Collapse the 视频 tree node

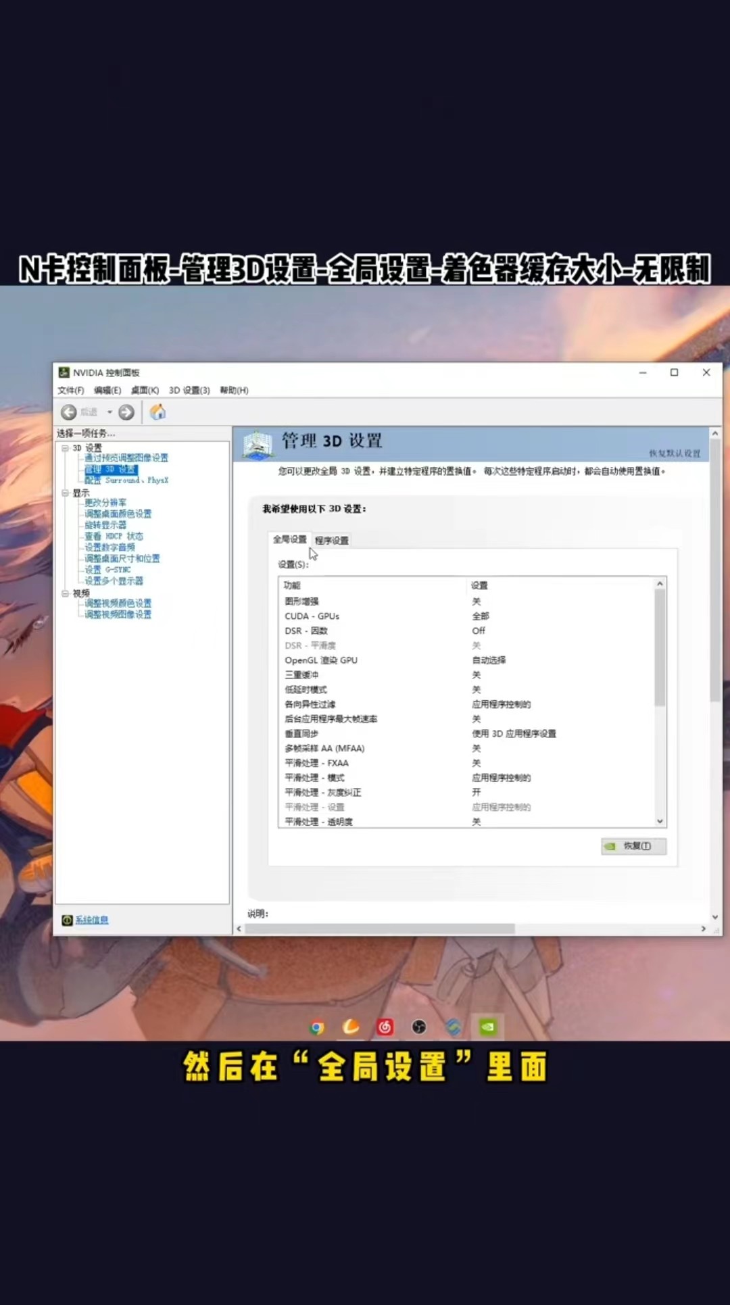tap(65, 593)
